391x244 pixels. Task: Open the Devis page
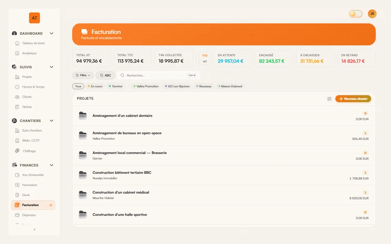point(33,195)
